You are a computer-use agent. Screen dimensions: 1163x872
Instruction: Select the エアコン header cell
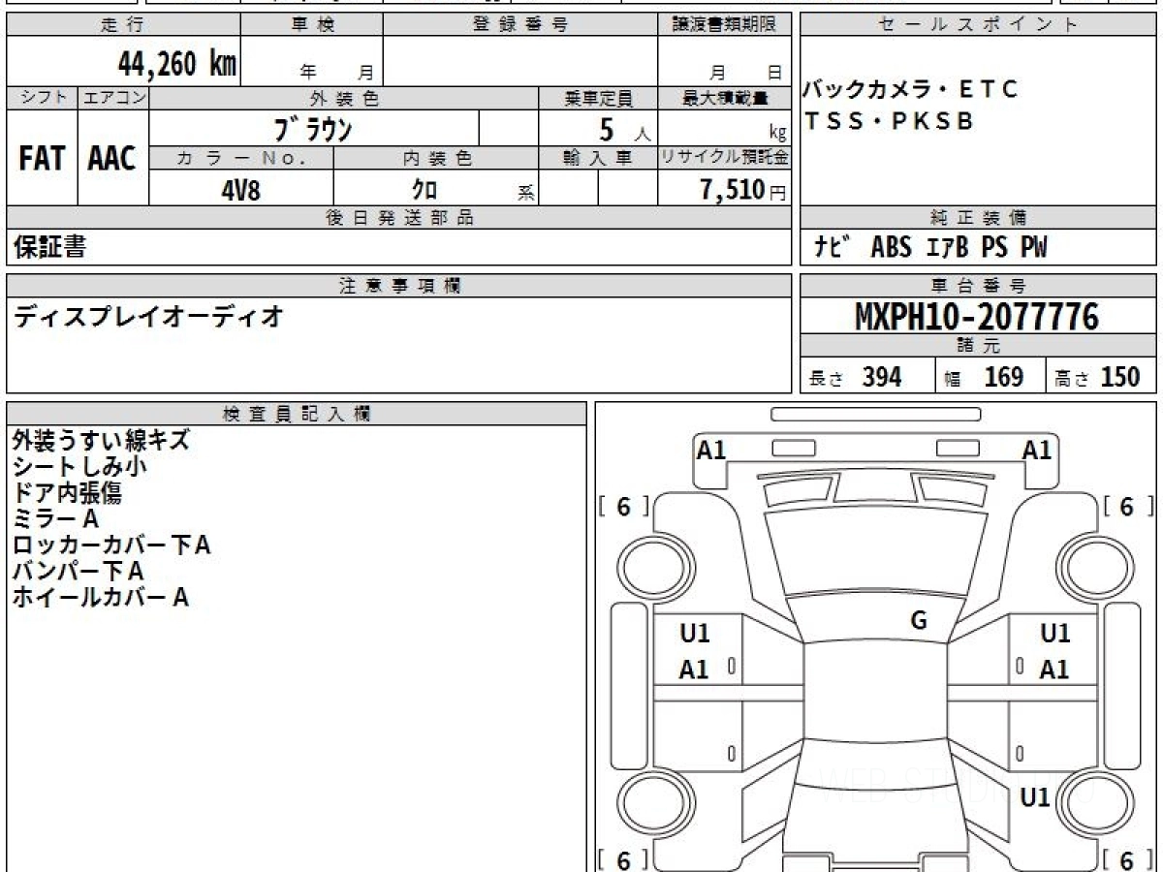[x=113, y=98]
